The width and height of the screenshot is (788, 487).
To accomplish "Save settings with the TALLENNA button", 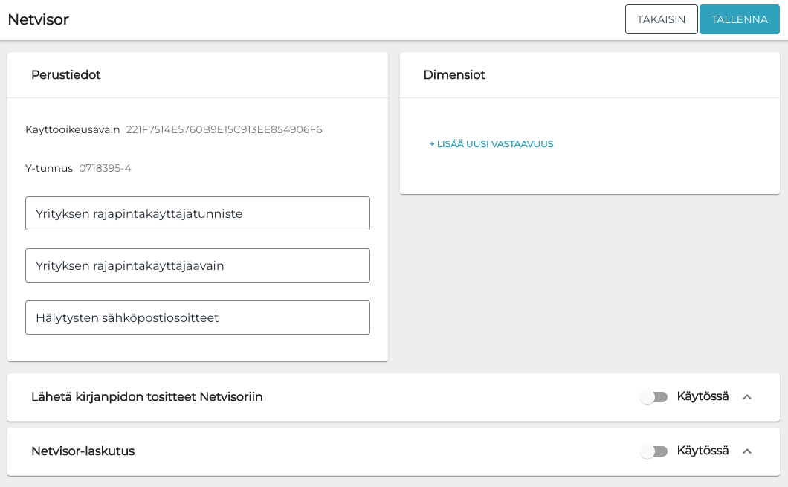I will click(739, 19).
